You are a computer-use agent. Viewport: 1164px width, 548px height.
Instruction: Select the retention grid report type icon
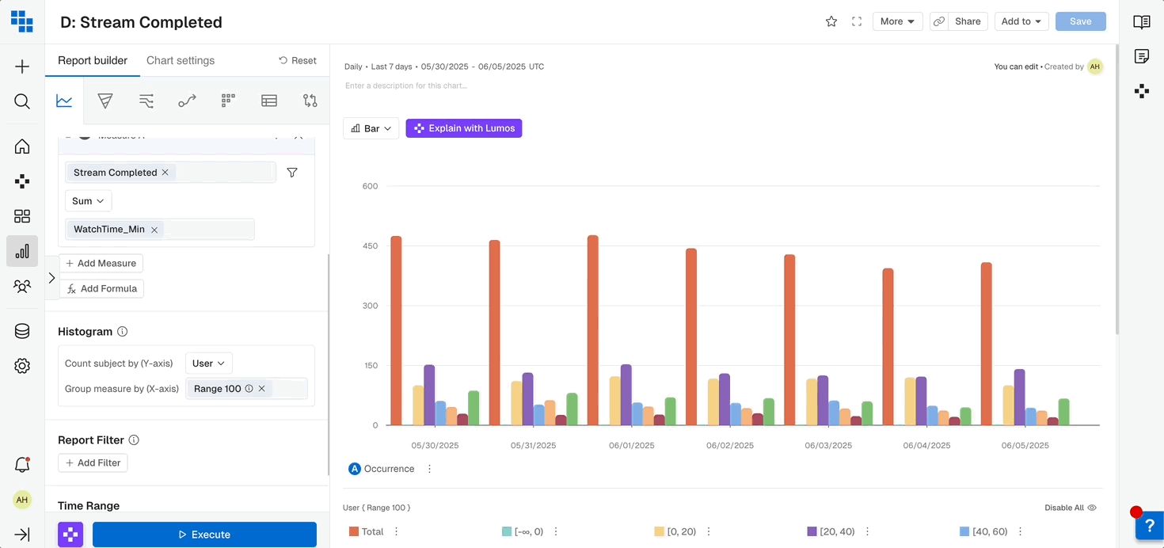pos(228,101)
